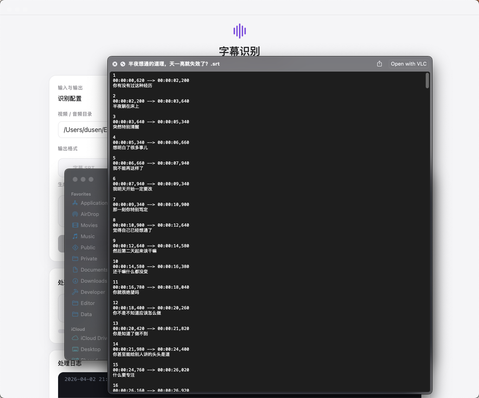Click the Developer hammer icon in sidebar

75,292
